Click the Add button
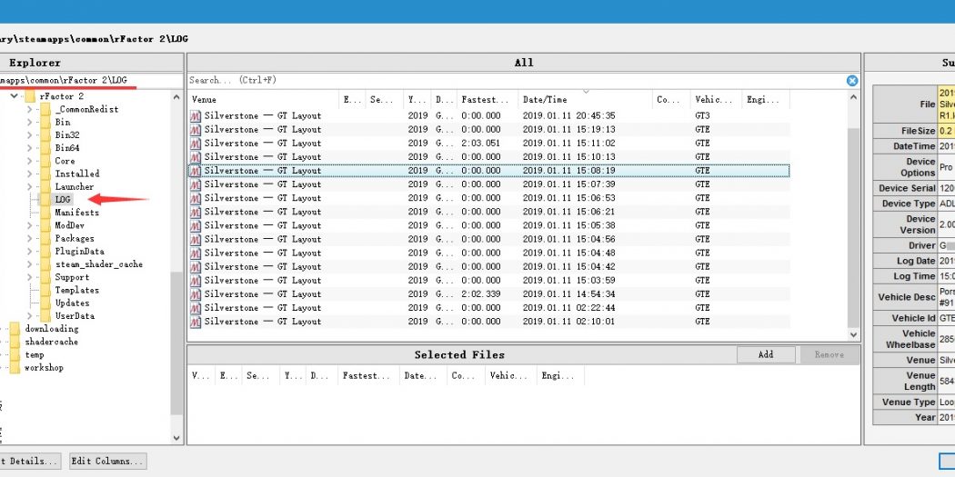 tap(766, 354)
